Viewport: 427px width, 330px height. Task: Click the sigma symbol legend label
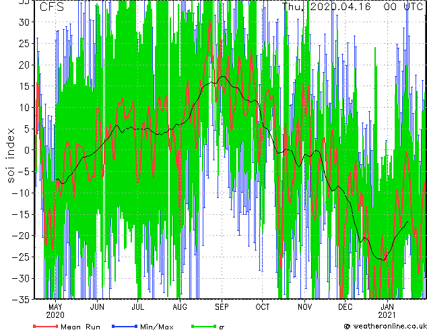click(222, 327)
